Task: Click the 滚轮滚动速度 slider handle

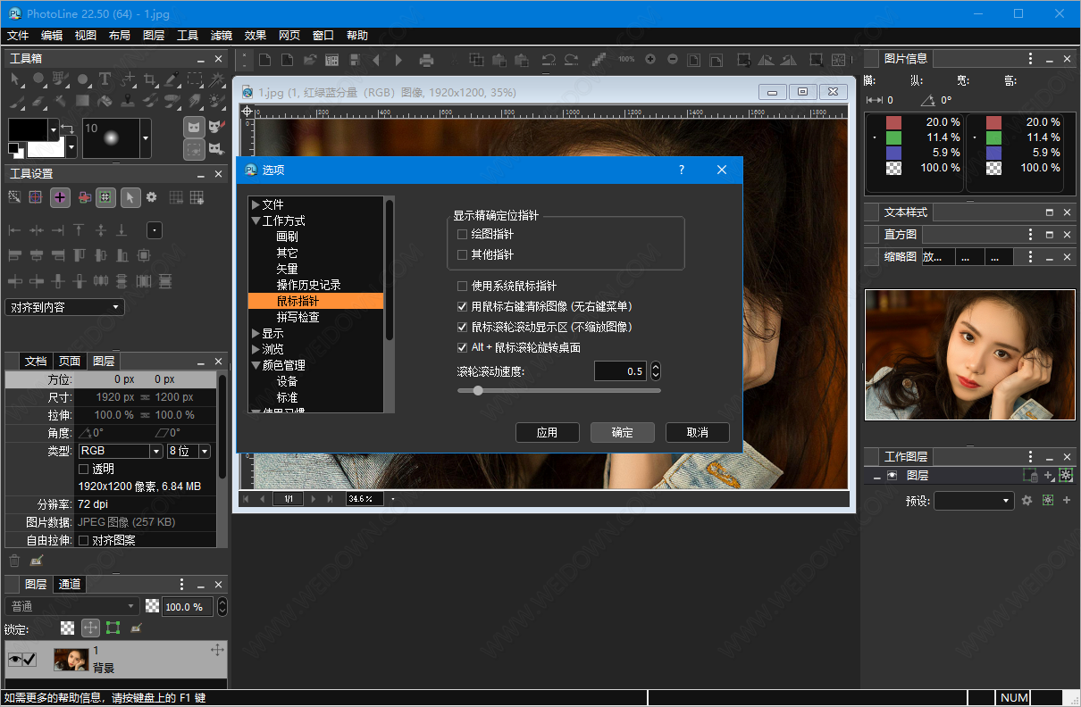Action: point(478,390)
